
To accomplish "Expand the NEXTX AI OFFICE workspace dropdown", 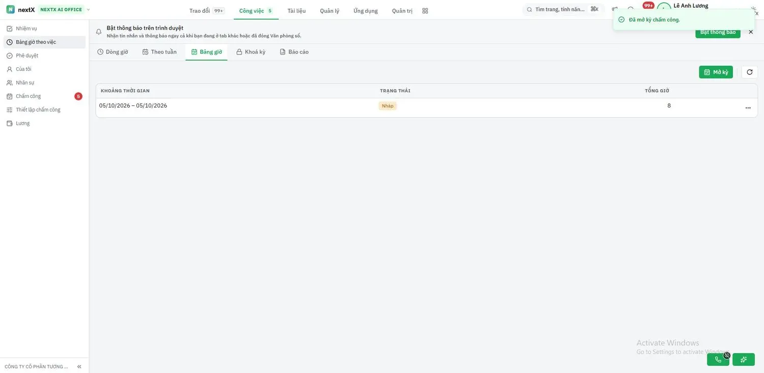I will coord(88,10).
